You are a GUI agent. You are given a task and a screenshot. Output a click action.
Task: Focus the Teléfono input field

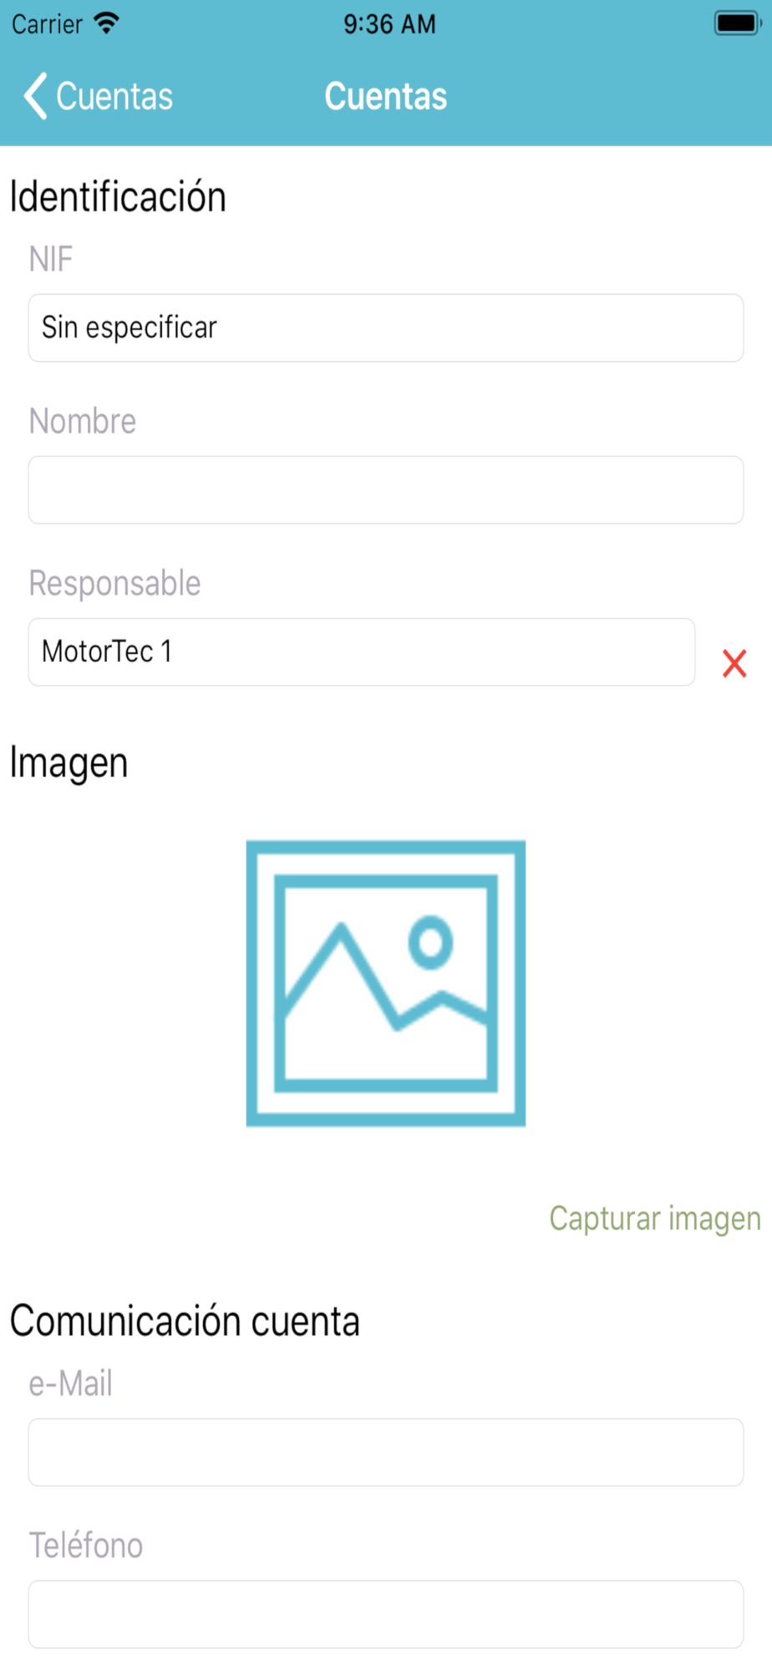click(386, 1614)
